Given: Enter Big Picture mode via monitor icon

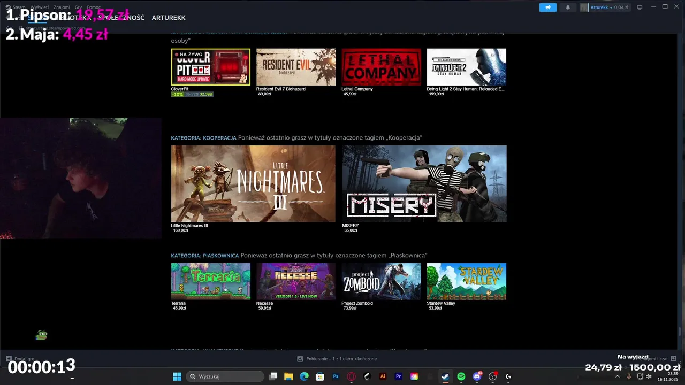Looking at the screenshot, I should [640, 7].
